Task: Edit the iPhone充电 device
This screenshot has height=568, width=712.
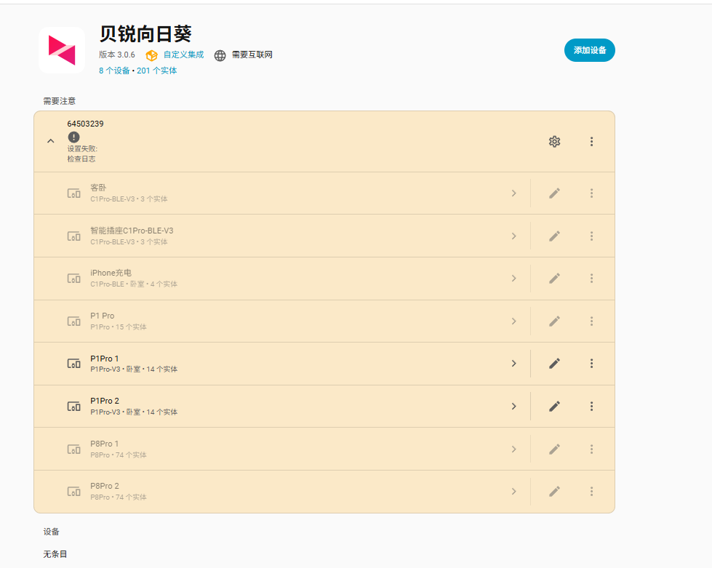Action: click(x=554, y=279)
